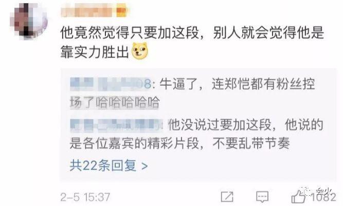Click the orange member badge beside username
This screenshot has width=343, height=206.
pos(121,11)
